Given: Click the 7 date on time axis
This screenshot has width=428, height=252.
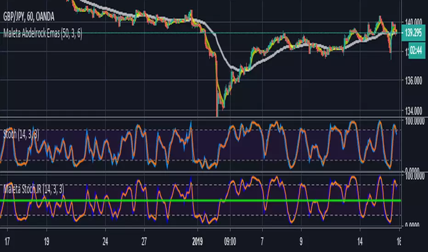Looking at the screenshot, I should pyautogui.click(x=262, y=241).
